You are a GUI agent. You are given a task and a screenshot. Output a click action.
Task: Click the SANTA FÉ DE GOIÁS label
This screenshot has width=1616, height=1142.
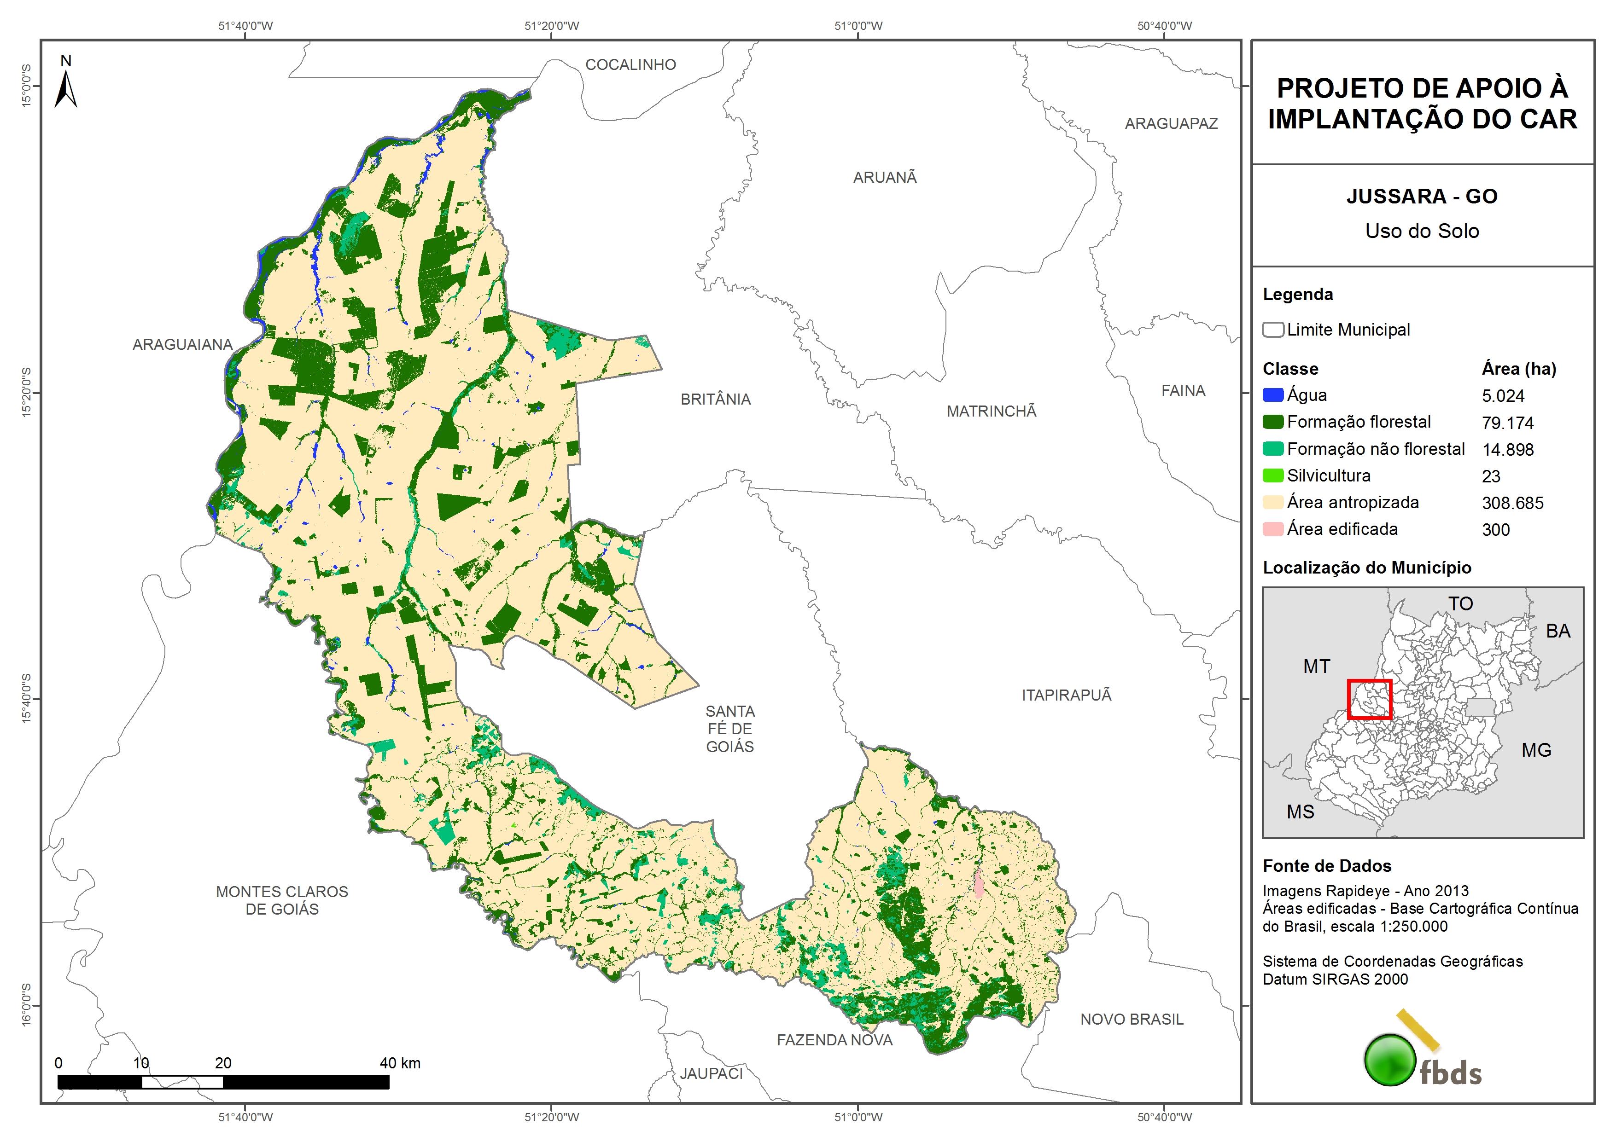730,729
